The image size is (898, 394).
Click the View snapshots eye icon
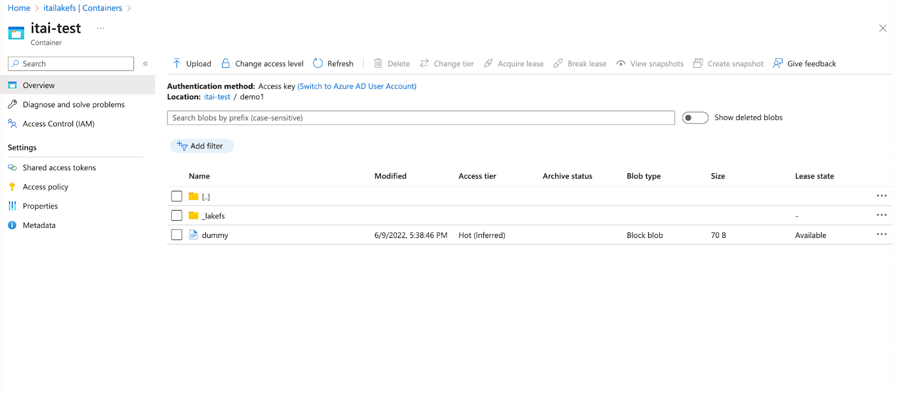coord(621,63)
